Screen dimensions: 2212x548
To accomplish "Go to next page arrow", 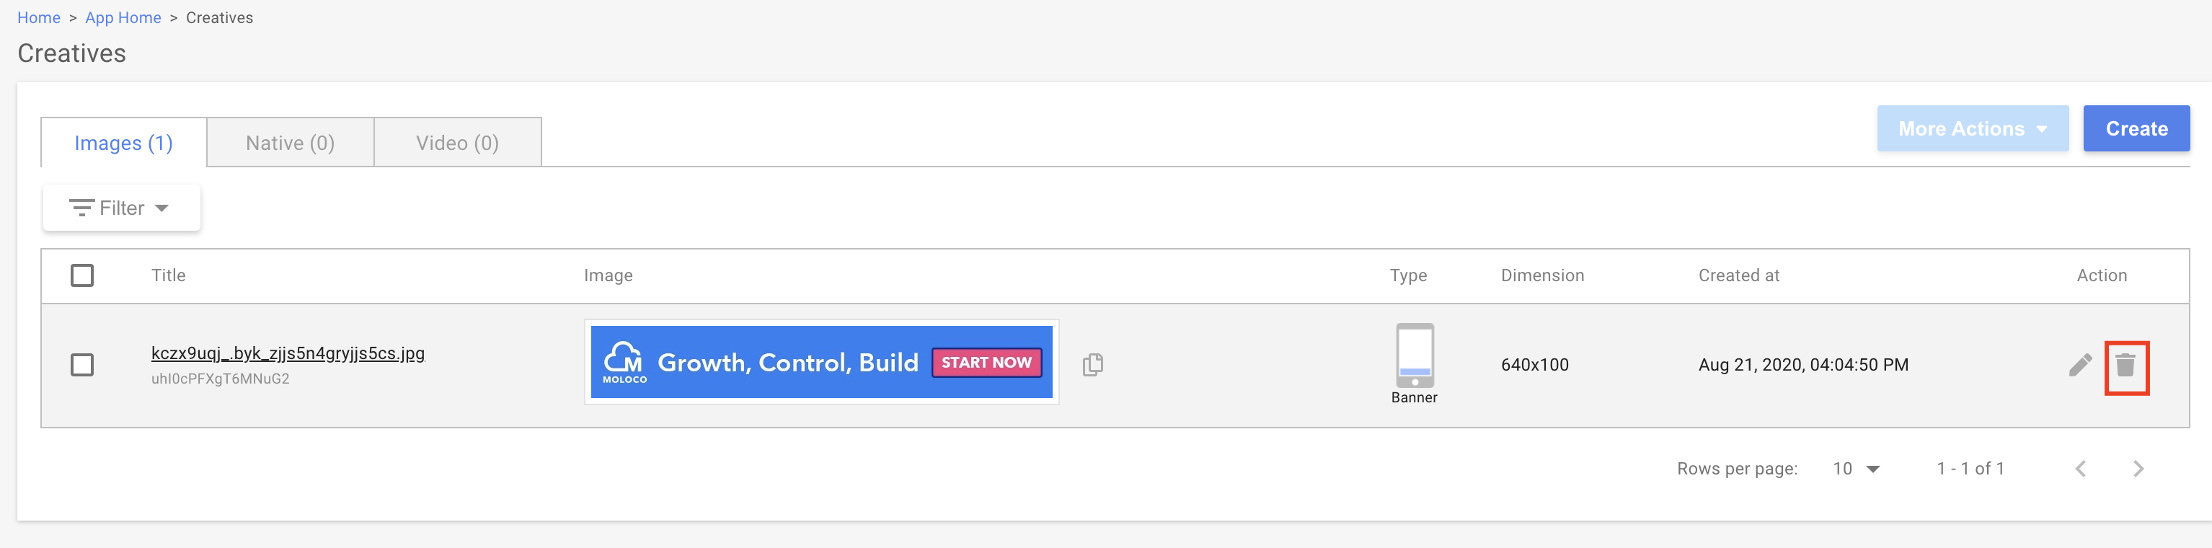I will (x=2138, y=469).
